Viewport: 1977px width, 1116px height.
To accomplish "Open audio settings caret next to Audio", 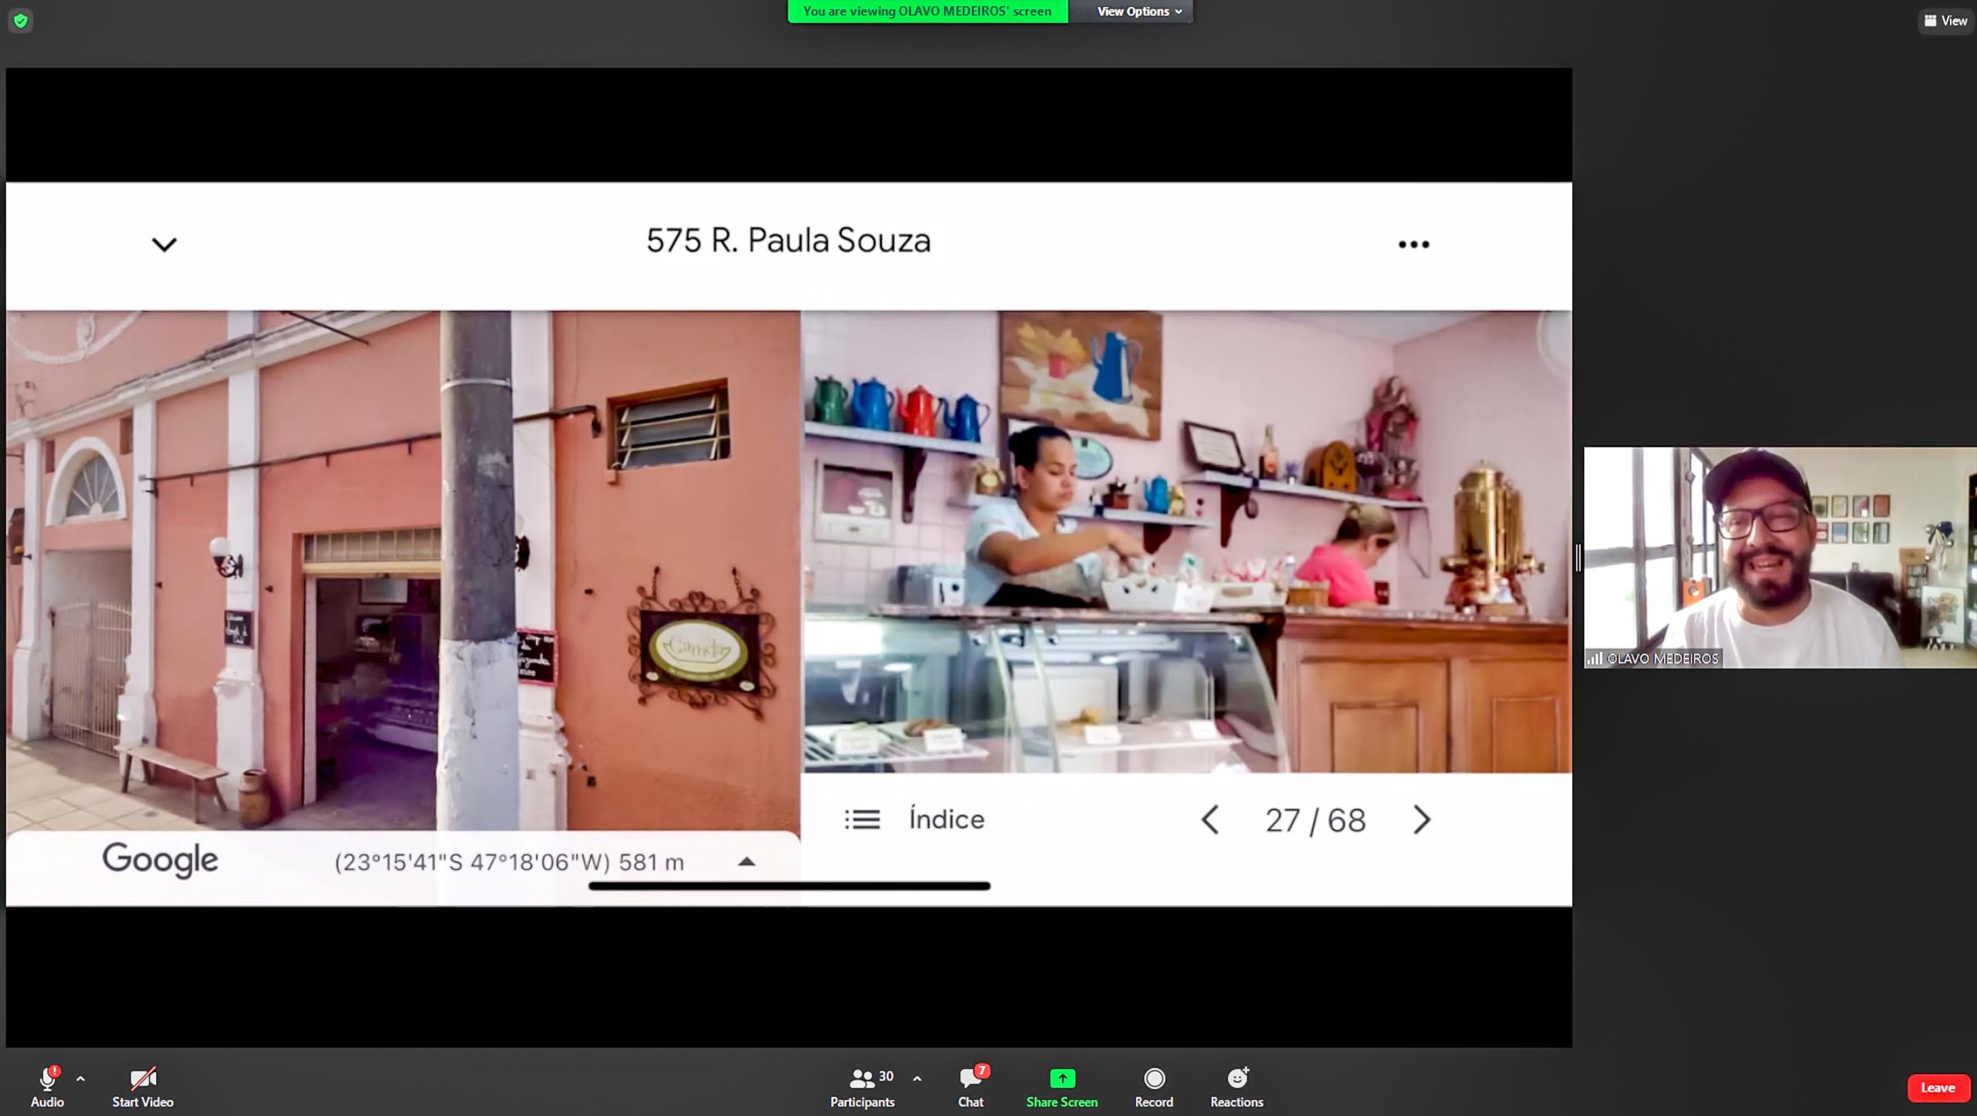I will click(80, 1079).
